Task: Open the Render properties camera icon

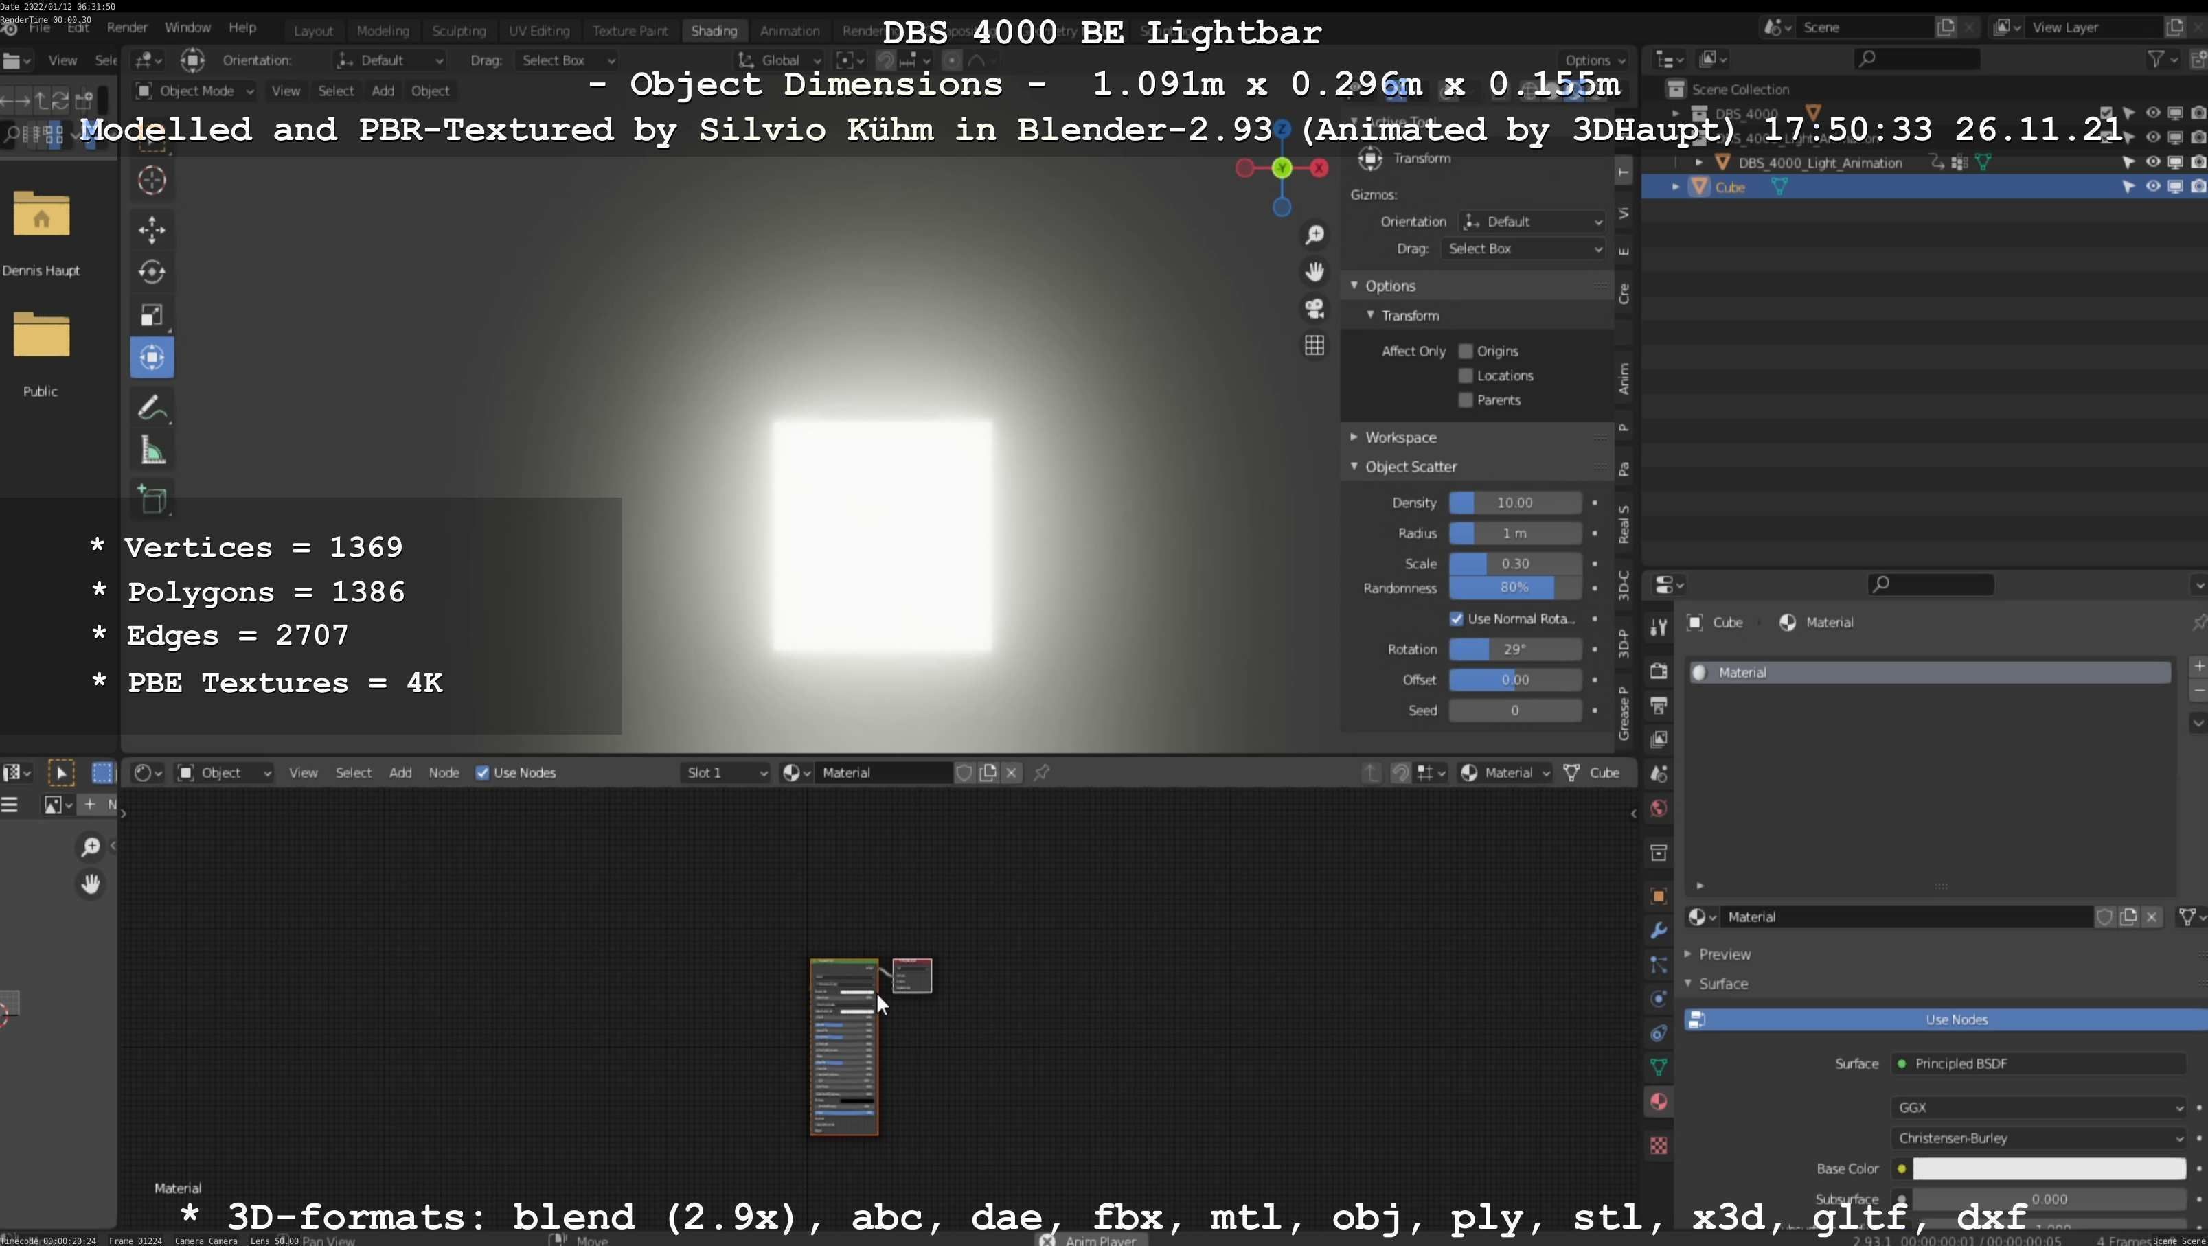Action: pos(1659,670)
